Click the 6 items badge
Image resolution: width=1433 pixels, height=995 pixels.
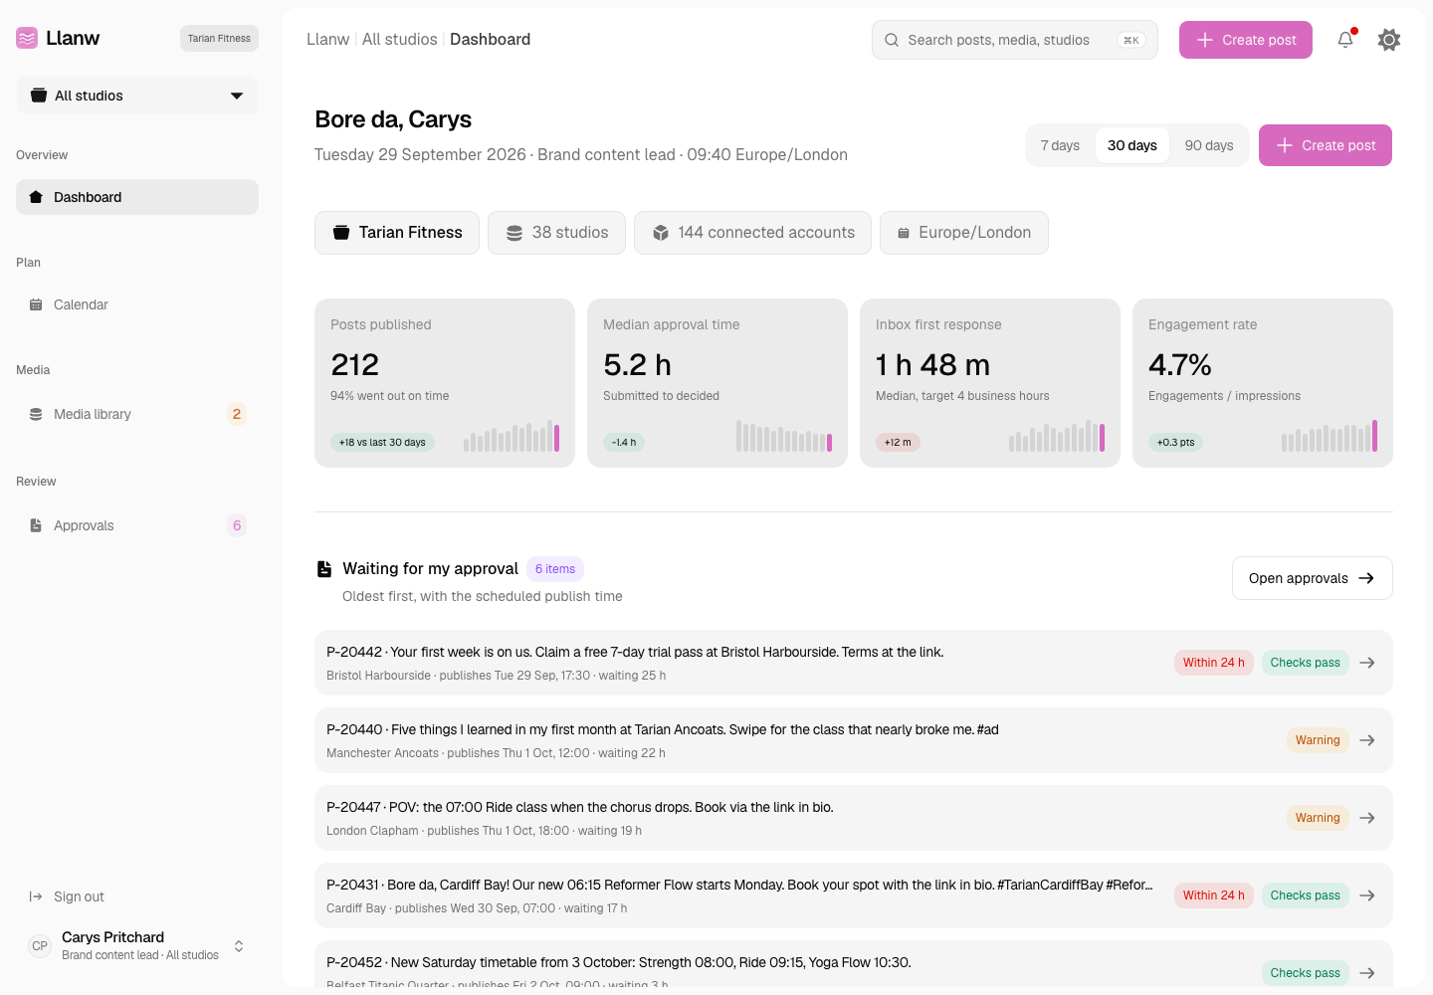[555, 569]
